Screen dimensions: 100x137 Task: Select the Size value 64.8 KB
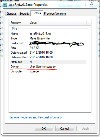35,48
